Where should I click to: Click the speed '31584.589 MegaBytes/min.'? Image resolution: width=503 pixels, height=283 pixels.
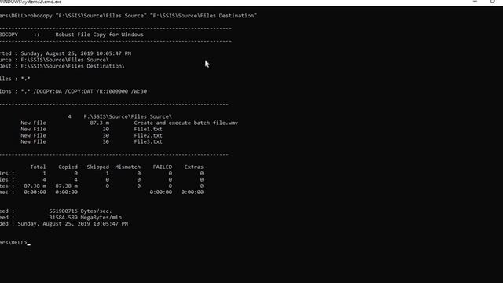click(86, 217)
